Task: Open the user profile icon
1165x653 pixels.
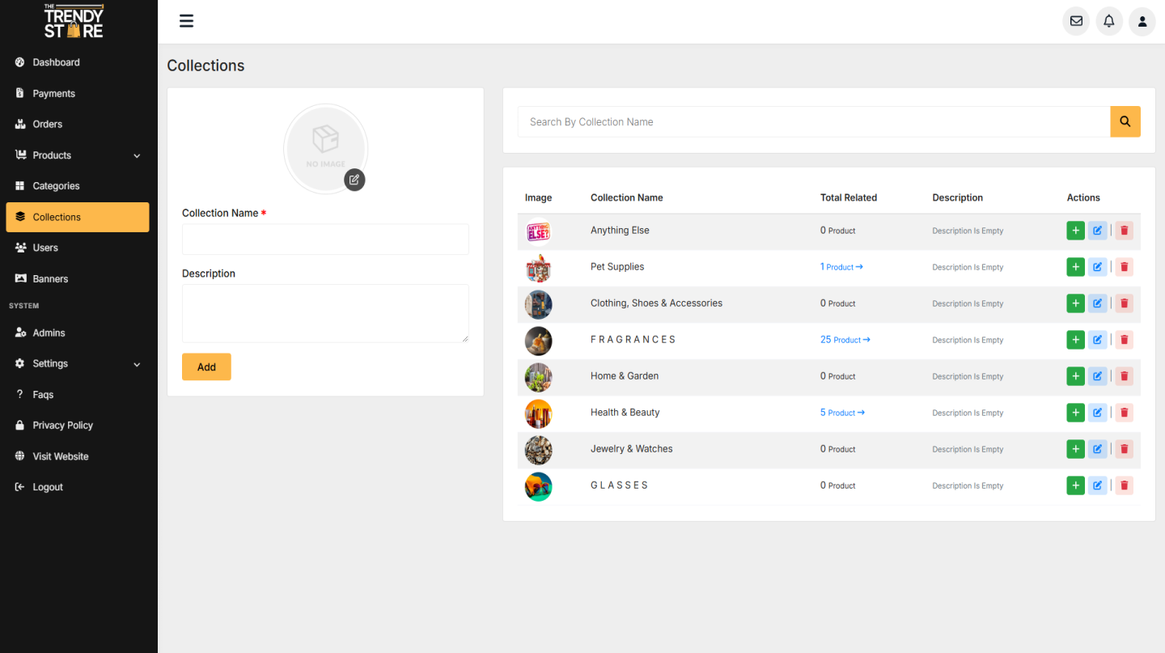Action: pos(1142,21)
